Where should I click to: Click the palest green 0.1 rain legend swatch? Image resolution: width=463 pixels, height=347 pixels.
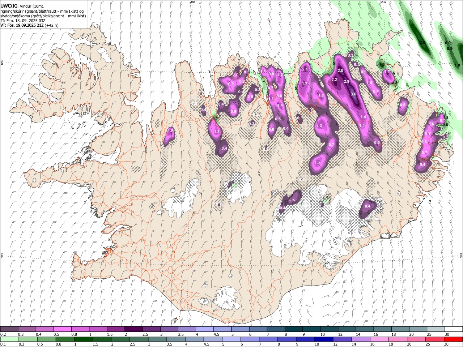(x=9, y=339)
